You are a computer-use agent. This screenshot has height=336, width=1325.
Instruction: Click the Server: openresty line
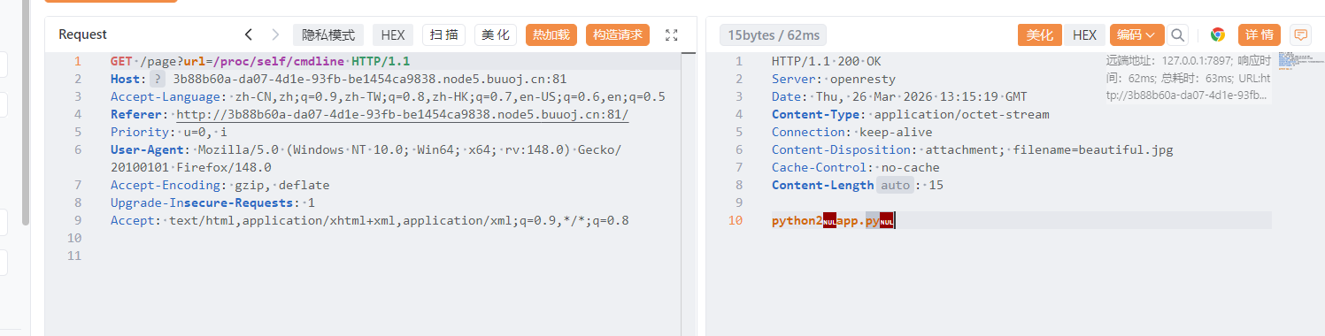[x=834, y=79]
